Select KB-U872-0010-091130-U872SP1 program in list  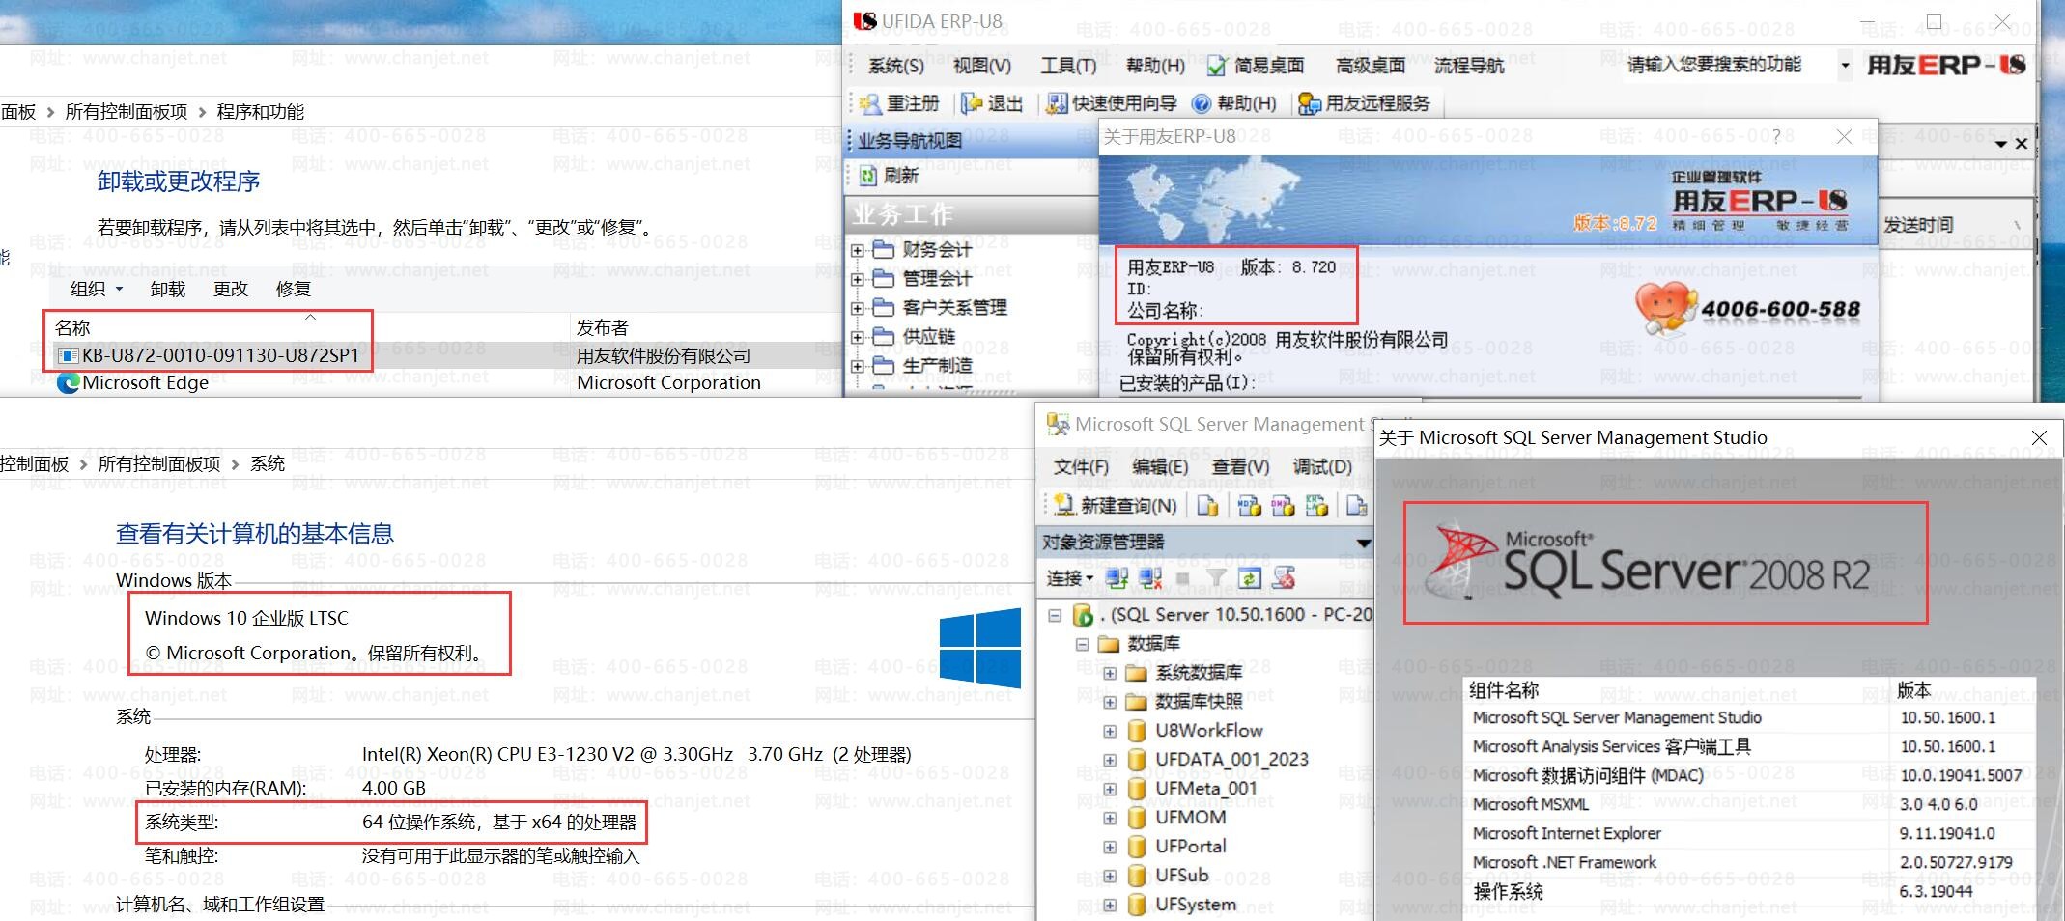point(220,355)
